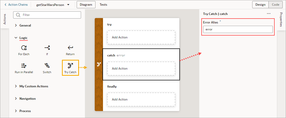Screen dimensions: 286x118
Task: Open the getStarWarsPerson dropdown
Action: (x=68, y=5)
